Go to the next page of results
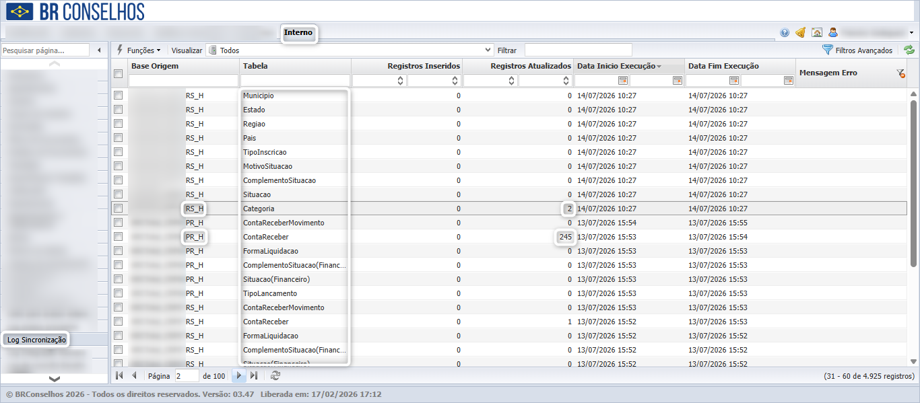The width and height of the screenshot is (920, 403). (238, 375)
